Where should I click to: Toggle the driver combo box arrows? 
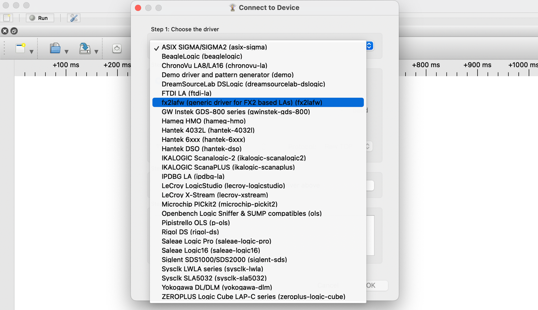[x=369, y=46]
